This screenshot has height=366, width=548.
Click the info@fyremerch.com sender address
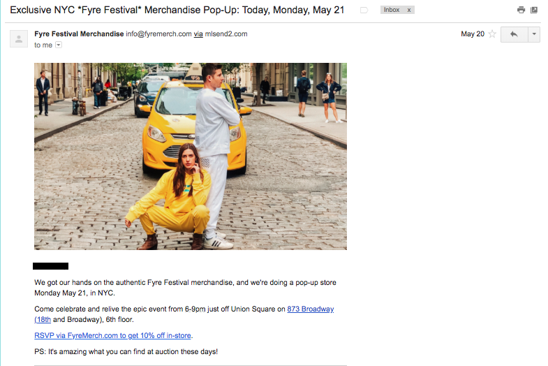pos(158,34)
